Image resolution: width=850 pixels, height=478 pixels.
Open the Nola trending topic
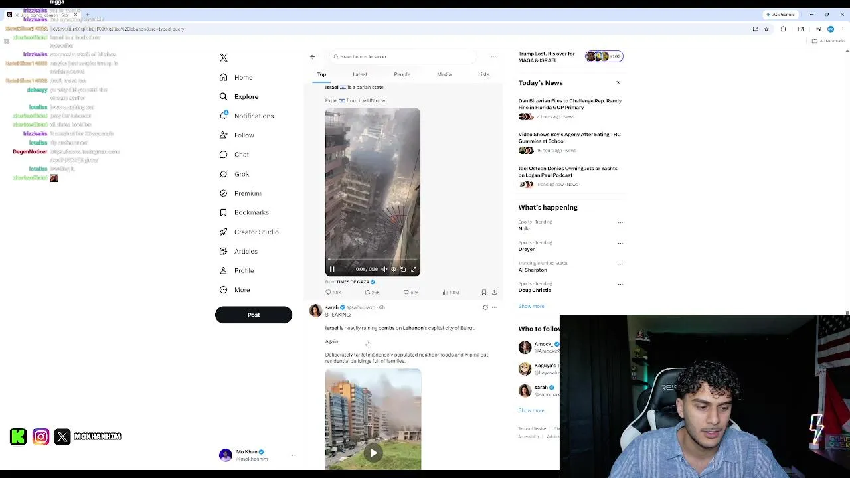524,228
